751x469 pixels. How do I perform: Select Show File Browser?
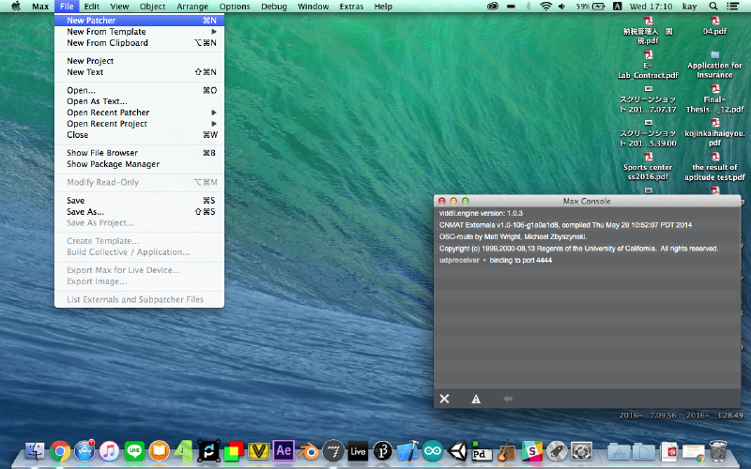tap(139, 153)
